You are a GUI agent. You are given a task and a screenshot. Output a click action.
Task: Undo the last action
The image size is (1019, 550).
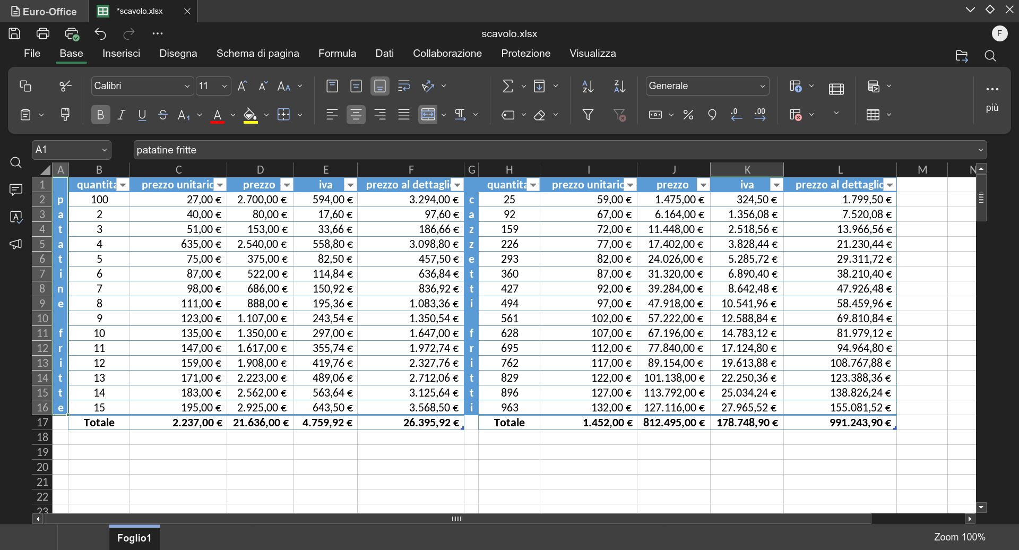coord(100,33)
